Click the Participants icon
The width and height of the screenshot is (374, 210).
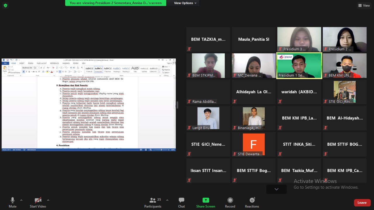pyautogui.click(x=153, y=200)
